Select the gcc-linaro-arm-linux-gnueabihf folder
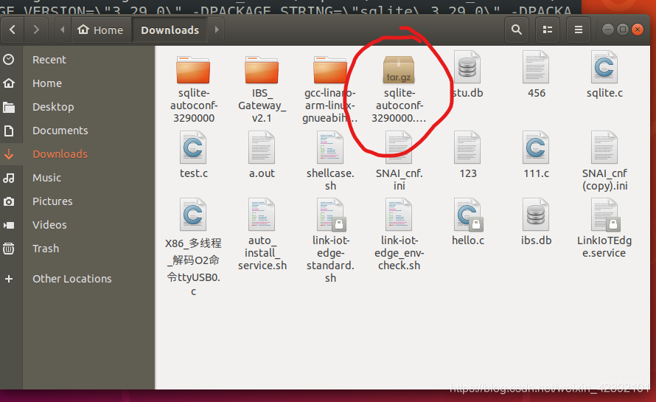This screenshot has height=402, width=656. (x=330, y=89)
